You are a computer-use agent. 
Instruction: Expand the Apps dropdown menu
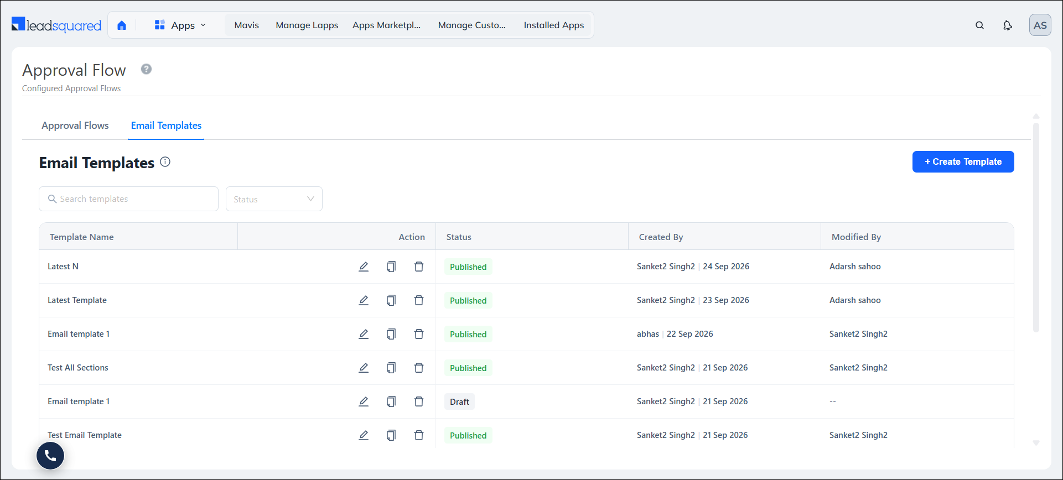click(180, 25)
